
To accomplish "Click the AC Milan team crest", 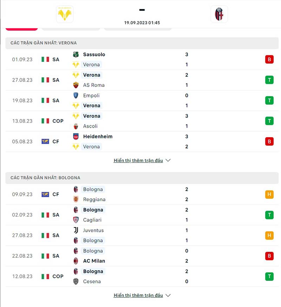I will tap(77, 261).
